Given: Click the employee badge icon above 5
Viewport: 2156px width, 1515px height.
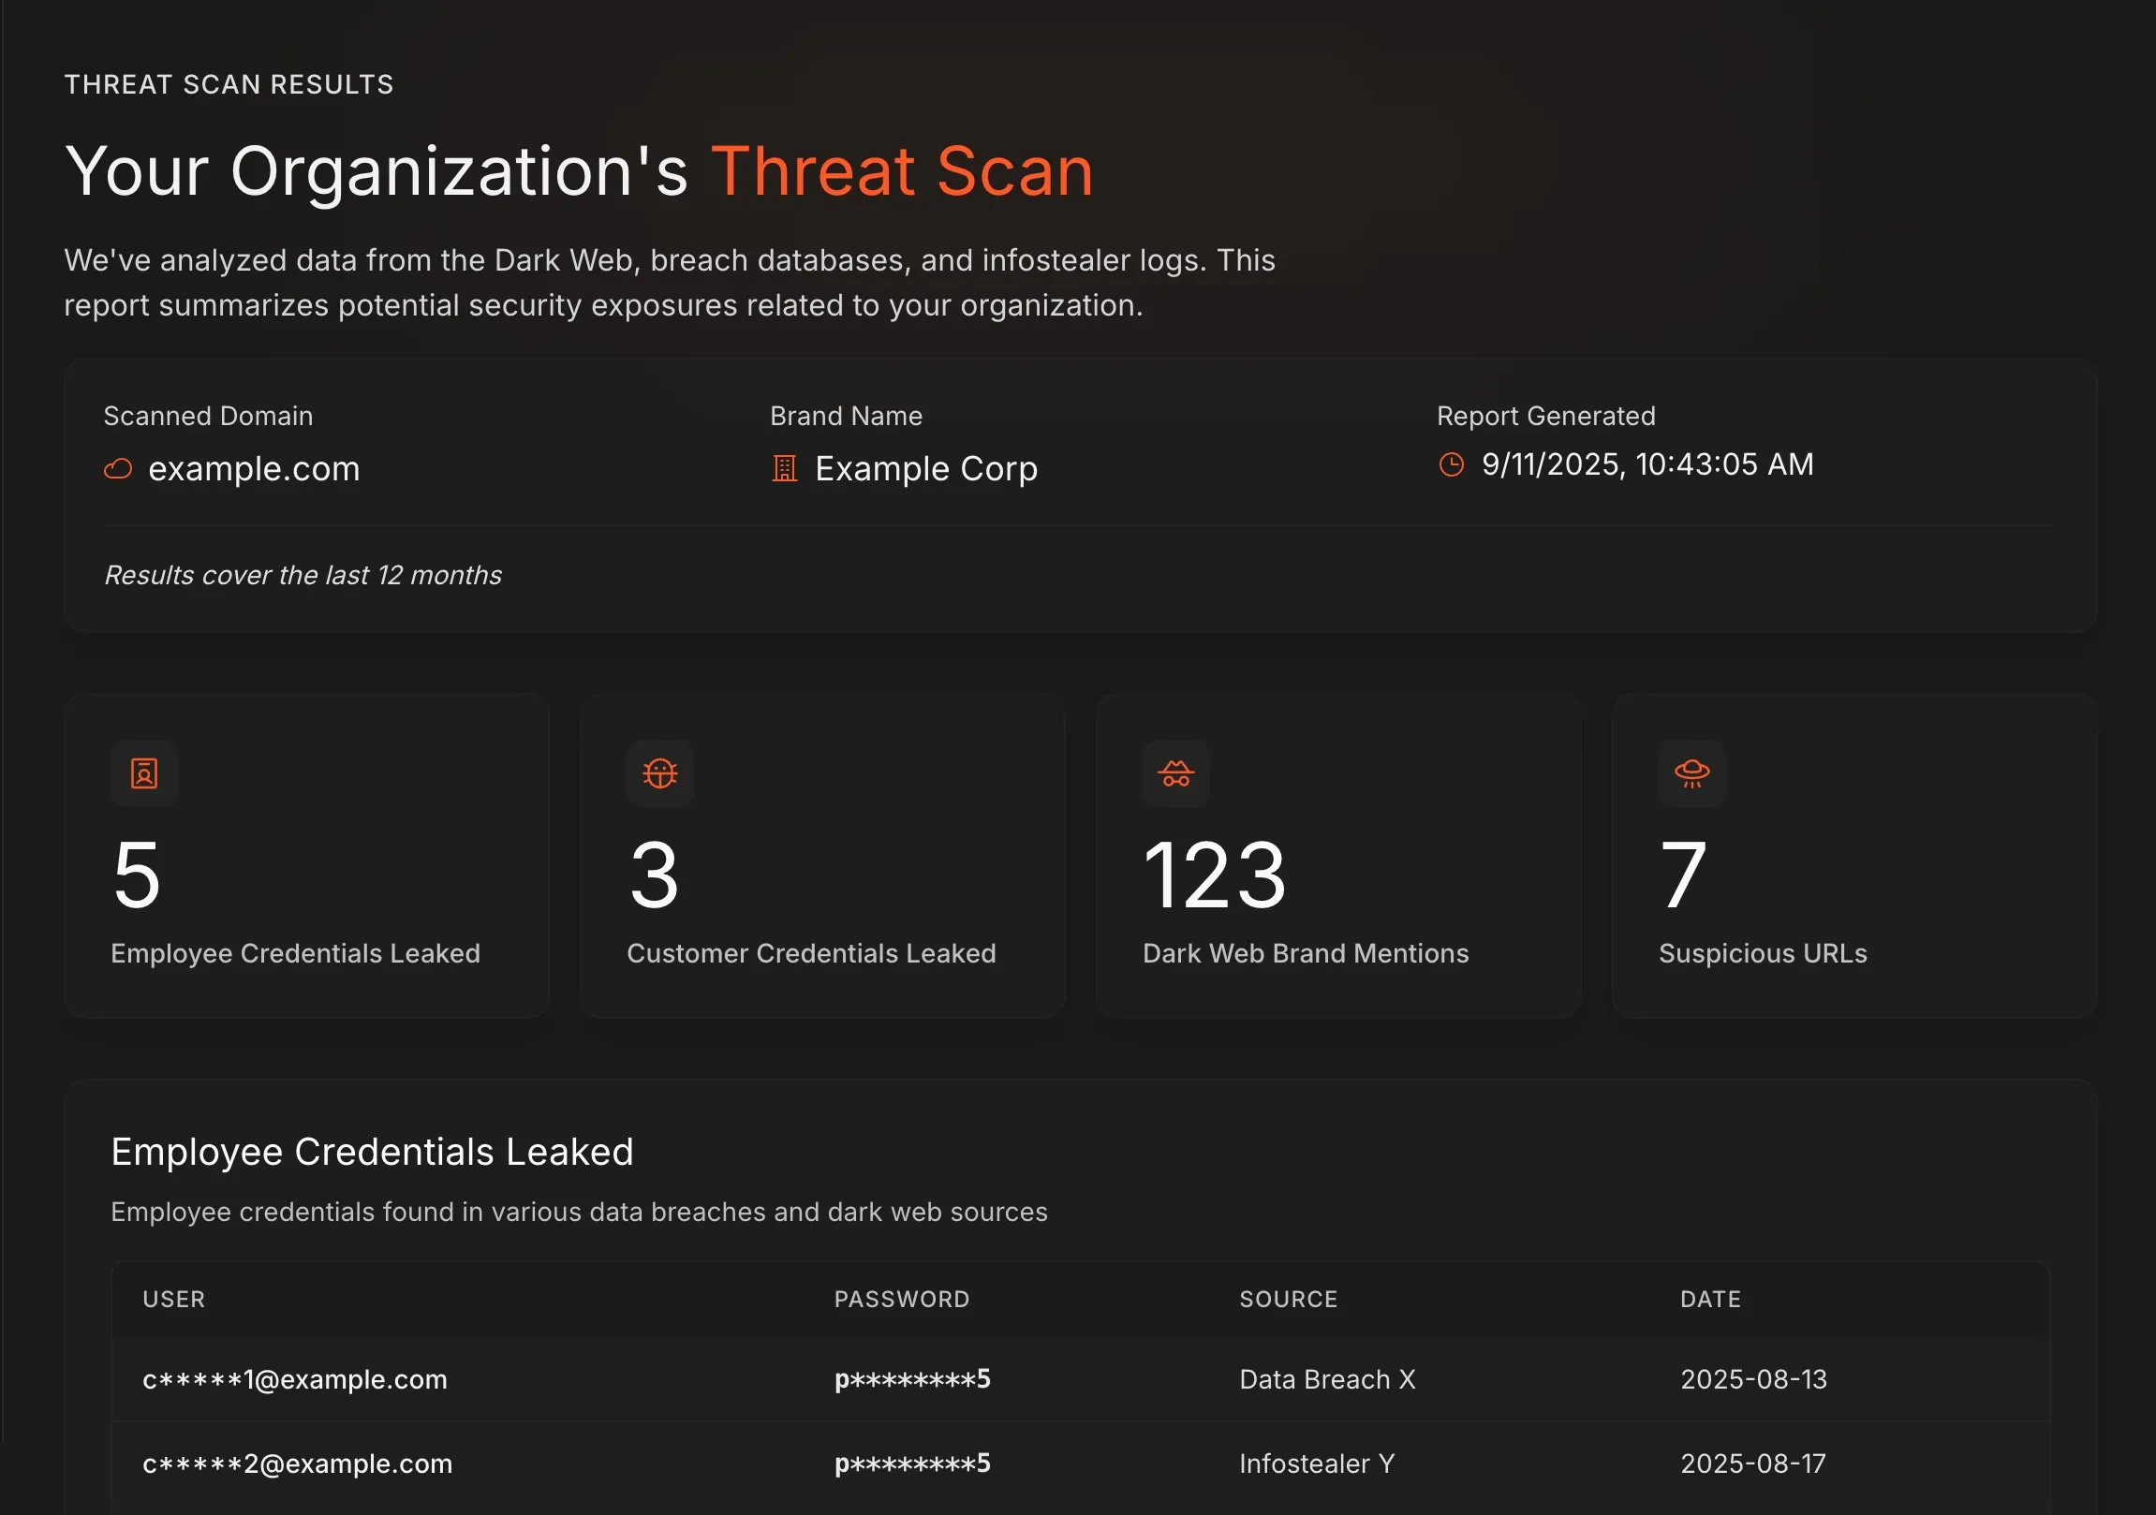Looking at the screenshot, I should tap(143, 773).
